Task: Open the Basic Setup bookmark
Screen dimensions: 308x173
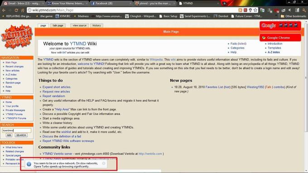Action: (x=168, y=16)
